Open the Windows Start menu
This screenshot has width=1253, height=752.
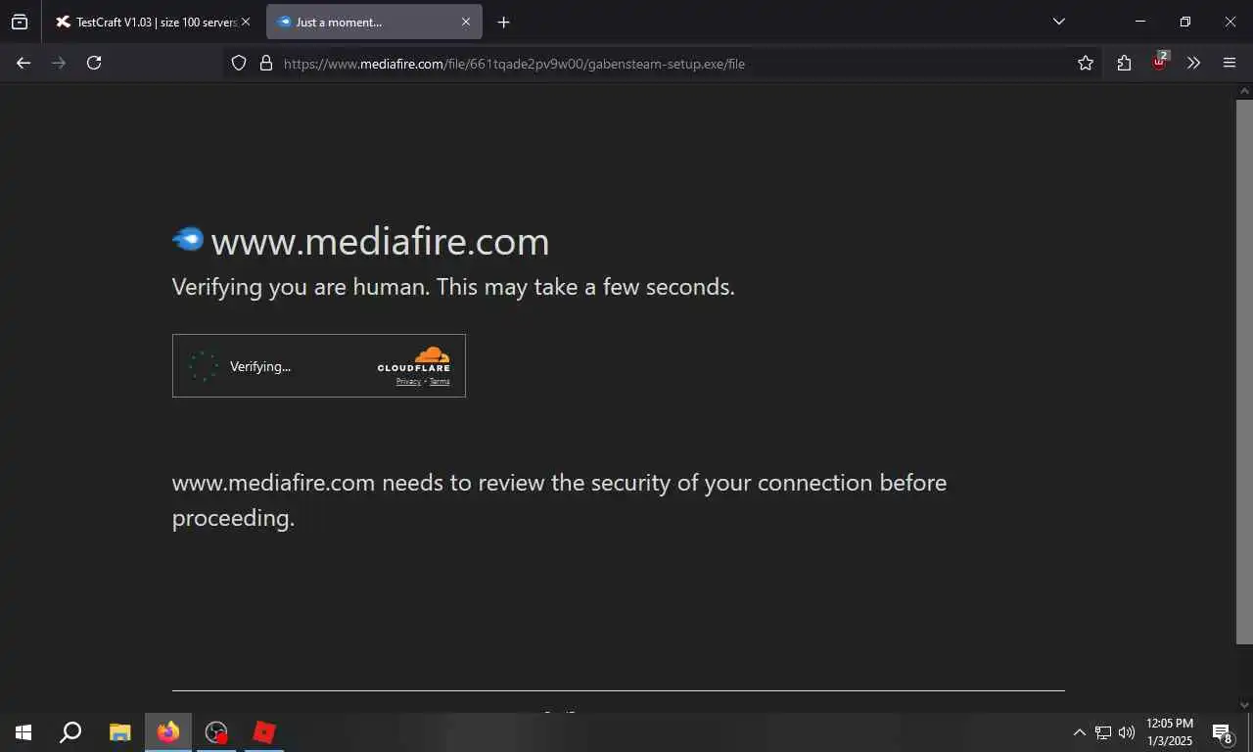pos(23,732)
